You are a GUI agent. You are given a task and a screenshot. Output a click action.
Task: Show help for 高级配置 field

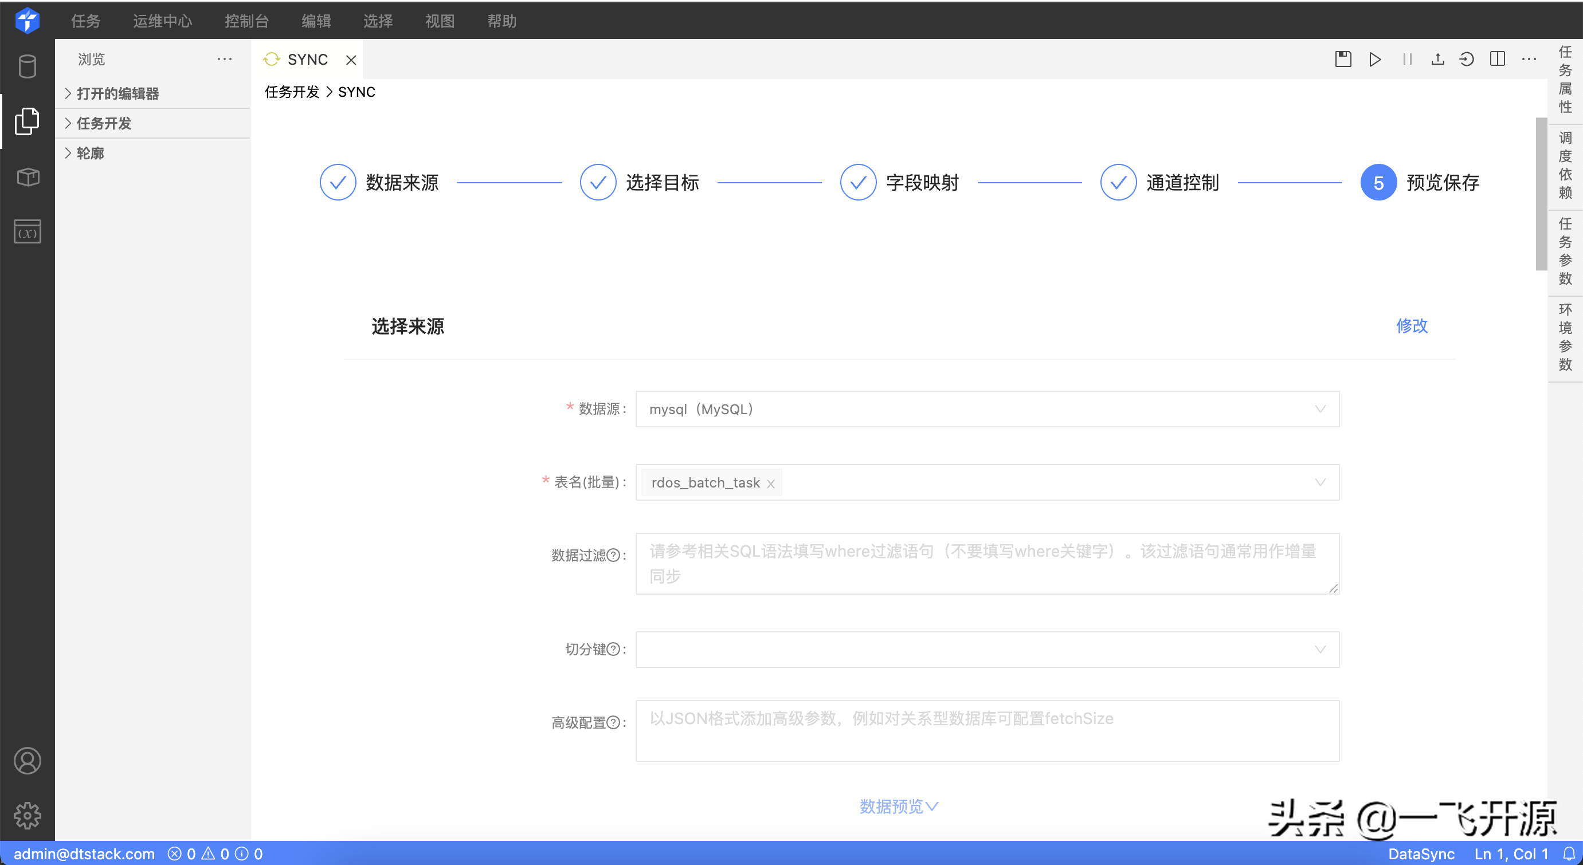pyautogui.click(x=613, y=722)
